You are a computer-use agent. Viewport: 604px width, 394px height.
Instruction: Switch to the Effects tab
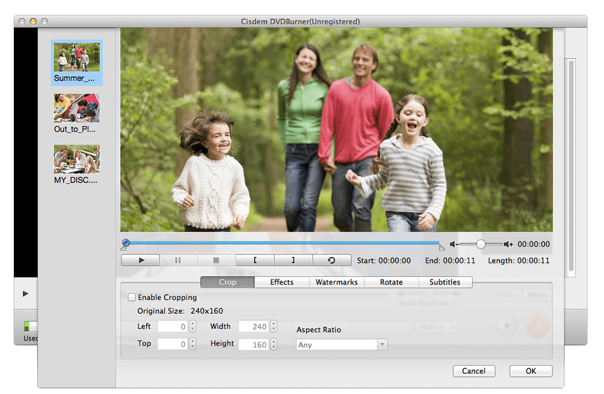[281, 282]
